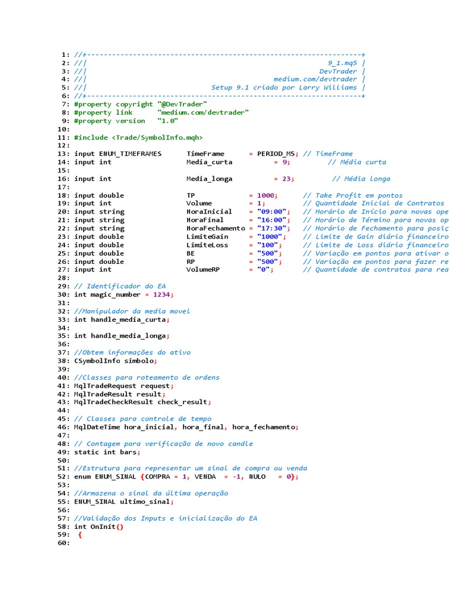This screenshot has height=599, width=449.
Task: Click the quoted "medium.com/devtrader" property link value
Action: [x=203, y=112]
